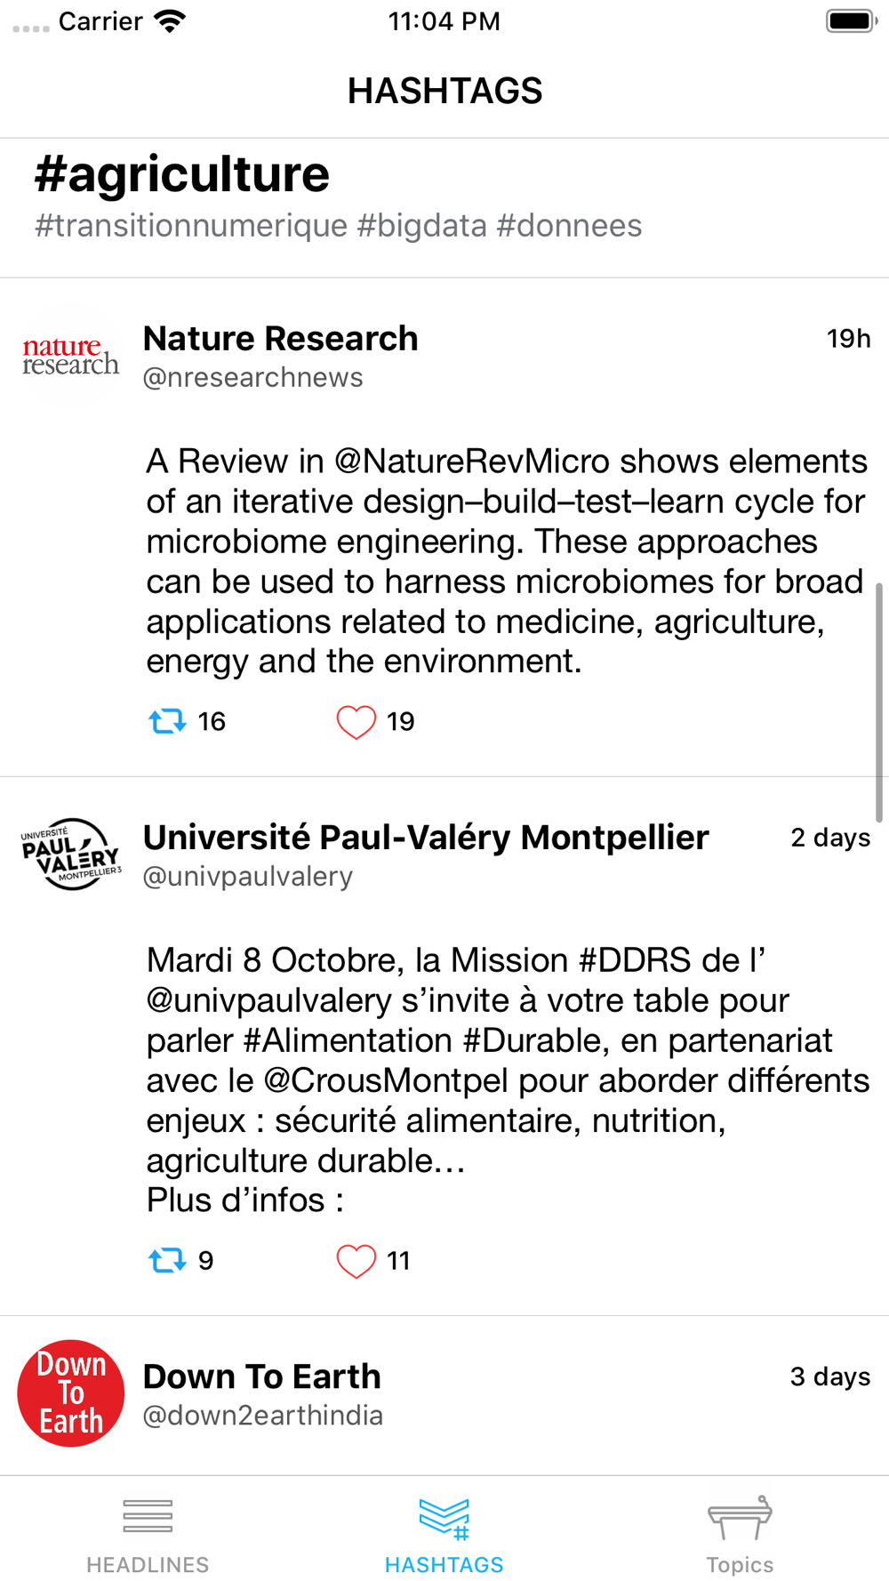889x1581 pixels.
Task: Open Nature Research microbiome tweet text
Action: click(x=505, y=561)
